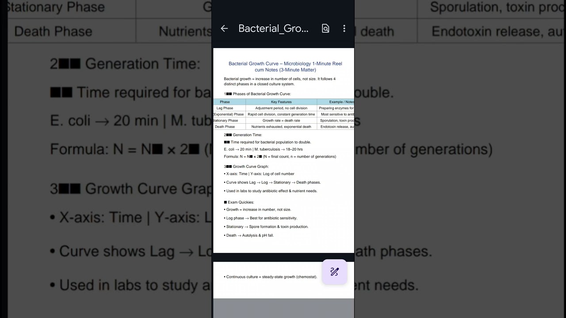Click 'Key Features' table header
This screenshot has width=566, height=318.
tap(281, 102)
